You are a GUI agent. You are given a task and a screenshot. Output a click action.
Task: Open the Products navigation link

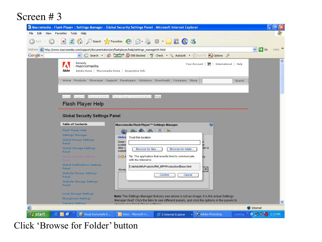click(x=80, y=80)
